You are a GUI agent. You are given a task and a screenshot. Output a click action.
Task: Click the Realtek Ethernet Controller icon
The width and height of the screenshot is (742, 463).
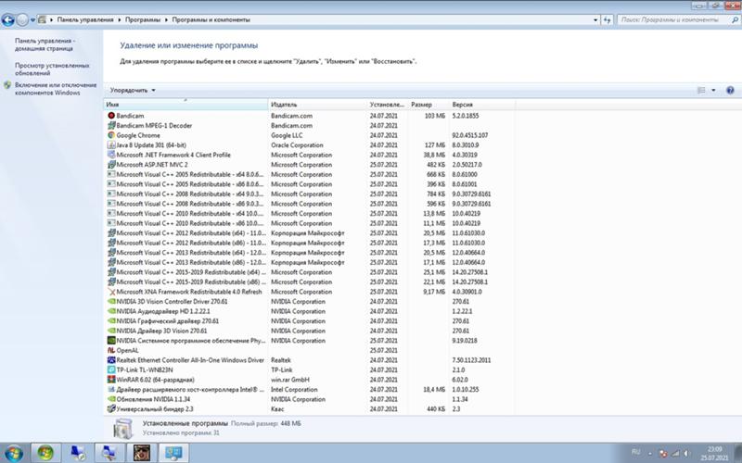[111, 360]
